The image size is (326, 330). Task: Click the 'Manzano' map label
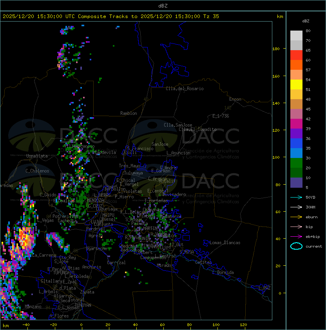point(33,306)
